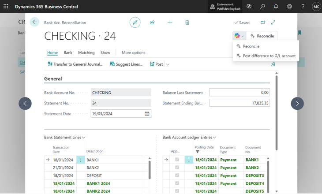
Task: Open the Copilot icon in top bar
Action: (249, 6)
